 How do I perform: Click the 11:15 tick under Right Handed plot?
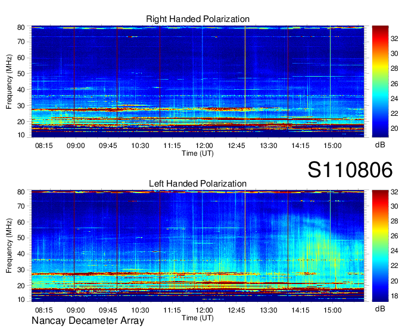click(172, 146)
